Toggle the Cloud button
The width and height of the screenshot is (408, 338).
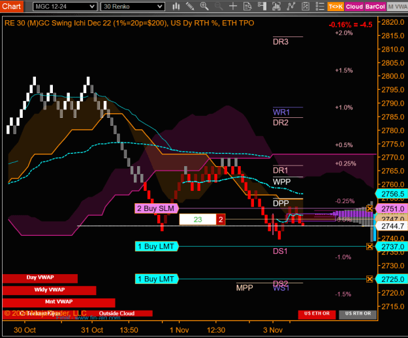(x=354, y=7)
